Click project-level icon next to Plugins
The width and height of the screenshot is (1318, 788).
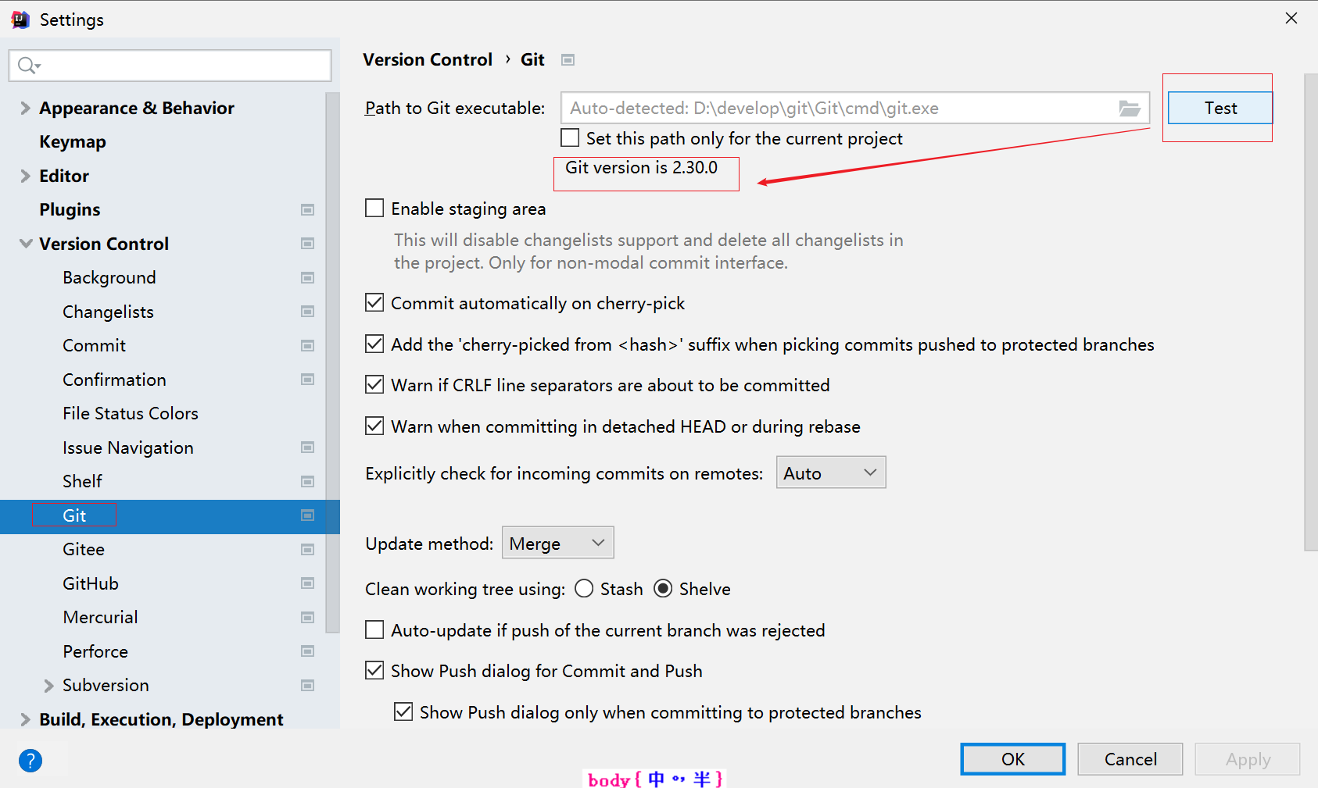308,210
